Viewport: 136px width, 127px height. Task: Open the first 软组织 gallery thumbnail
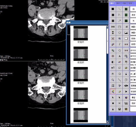81,33
